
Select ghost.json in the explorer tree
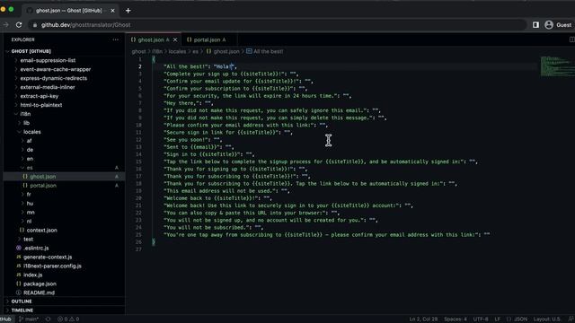[43, 177]
